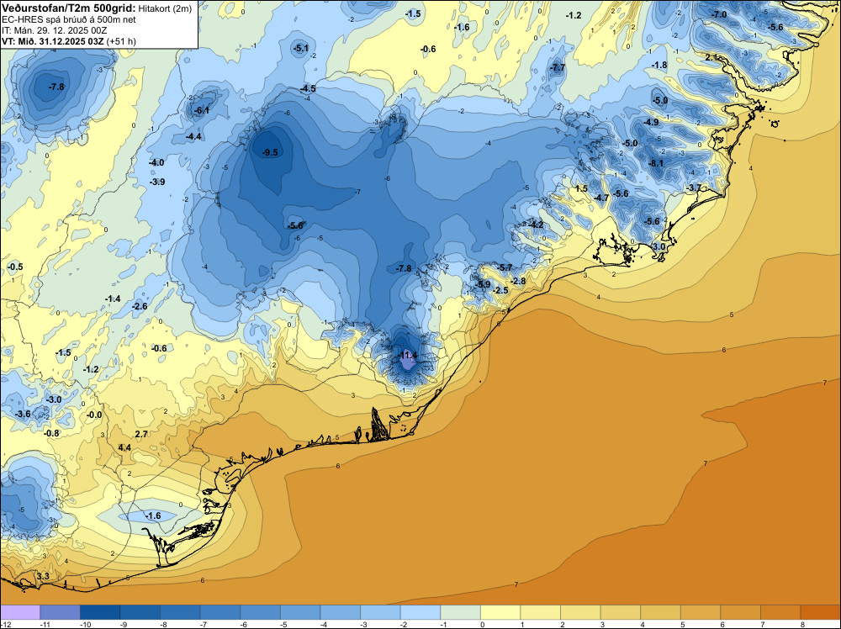Click the "Hitakort (2m)" header text
This screenshot has height=629, width=841.
[165, 8]
